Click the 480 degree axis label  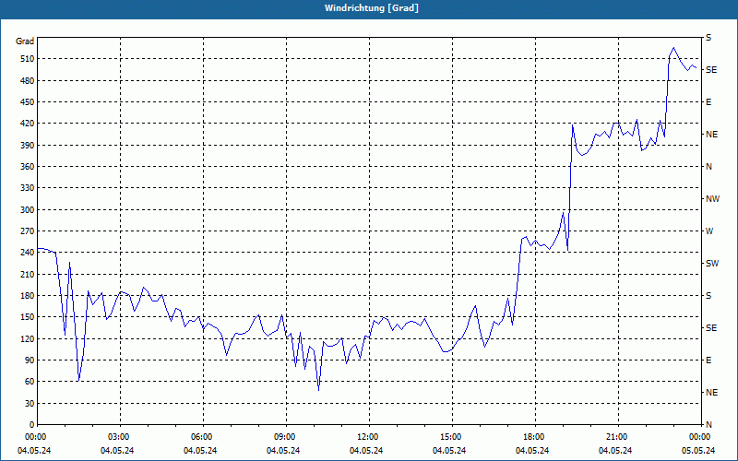pos(27,80)
